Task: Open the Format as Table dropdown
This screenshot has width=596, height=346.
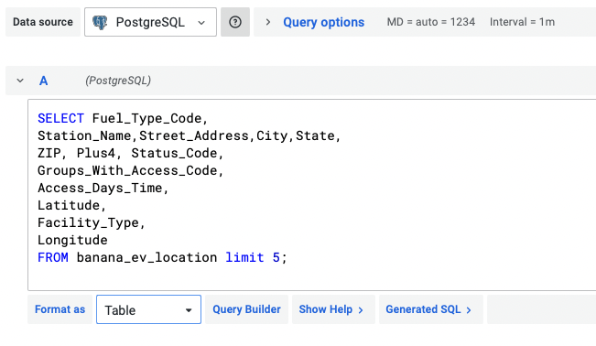Action: point(148,309)
